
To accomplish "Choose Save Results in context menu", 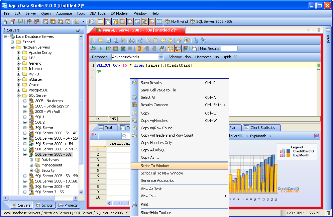I will (x=180, y=83).
